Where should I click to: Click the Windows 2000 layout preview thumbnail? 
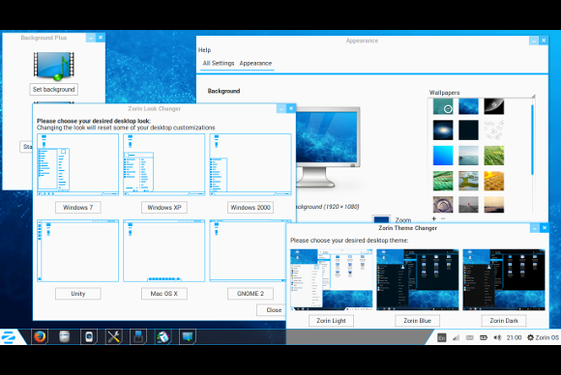(x=251, y=165)
